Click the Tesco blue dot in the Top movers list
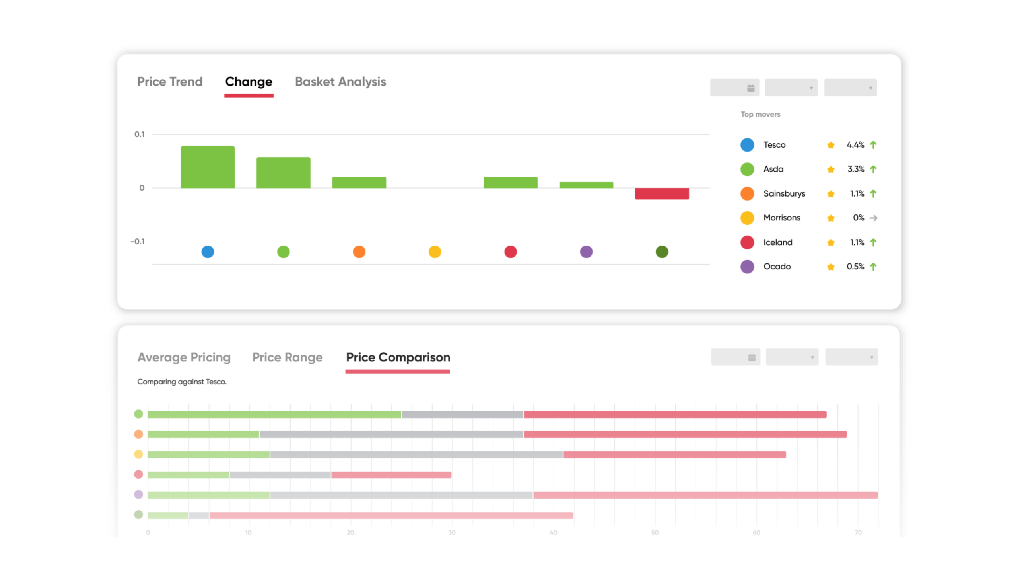The height and width of the screenshot is (573, 1018). tap(747, 145)
